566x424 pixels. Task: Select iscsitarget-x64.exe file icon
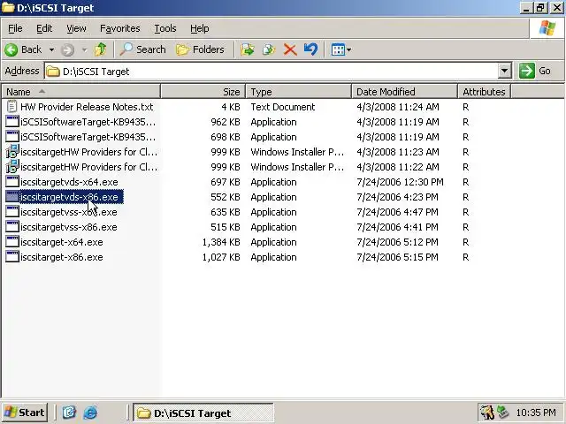(11, 242)
